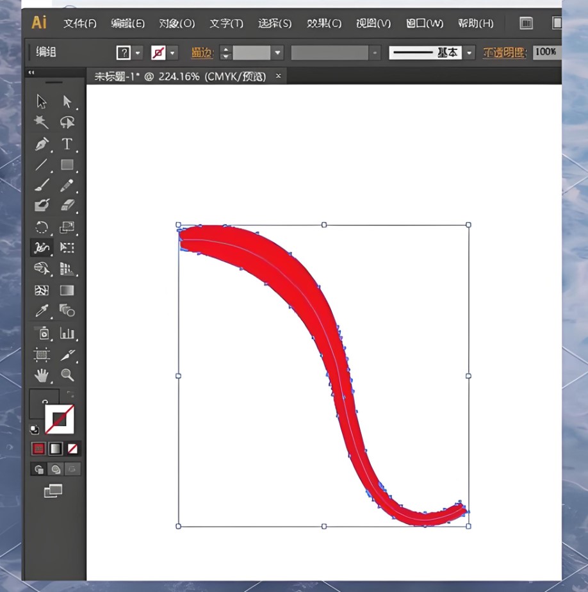Viewport: 588px width, 592px height.
Task: Click the 不透明度 opacity link
Action: pos(504,53)
